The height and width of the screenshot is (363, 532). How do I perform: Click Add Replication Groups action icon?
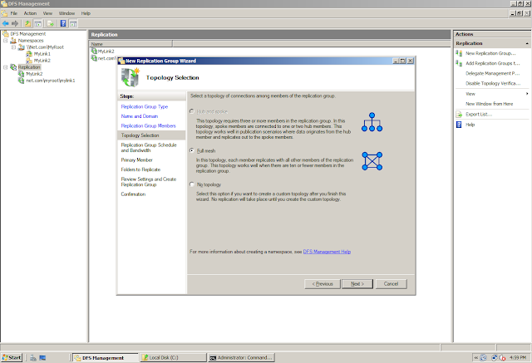(459, 63)
